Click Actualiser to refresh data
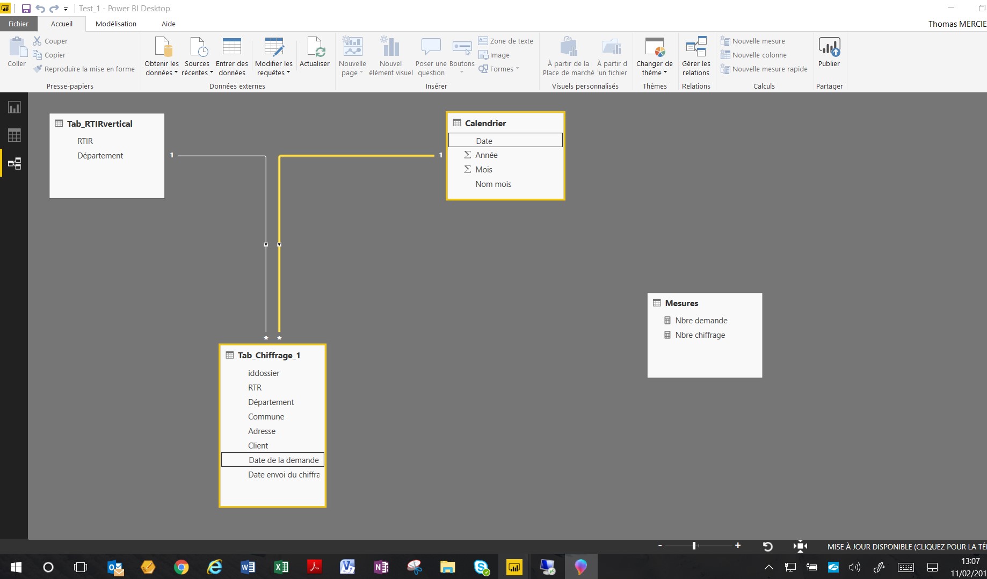The image size is (987, 579). [x=315, y=52]
